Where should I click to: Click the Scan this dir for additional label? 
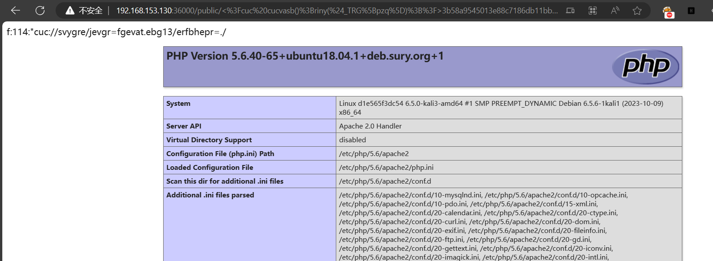coord(225,181)
